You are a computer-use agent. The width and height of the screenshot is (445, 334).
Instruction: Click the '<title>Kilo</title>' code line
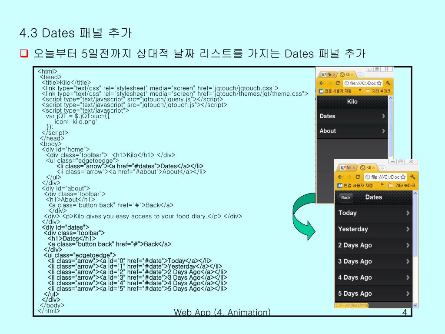66,83
